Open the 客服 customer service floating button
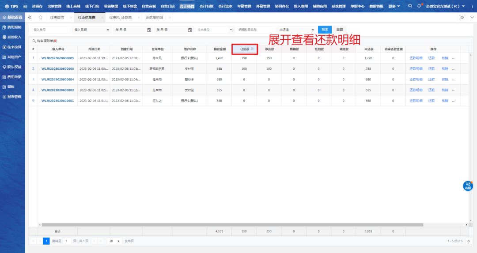 pyautogui.click(x=468, y=186)
